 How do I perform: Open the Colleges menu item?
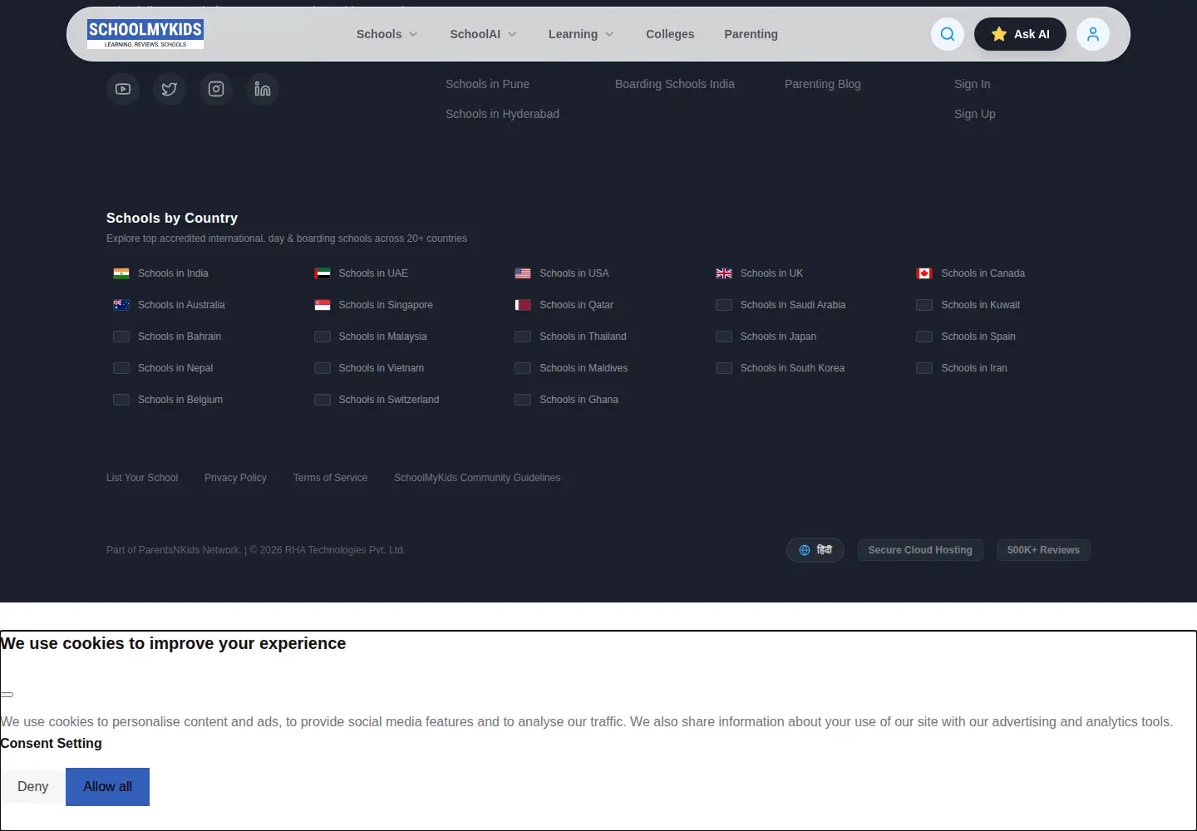(670, 34)
